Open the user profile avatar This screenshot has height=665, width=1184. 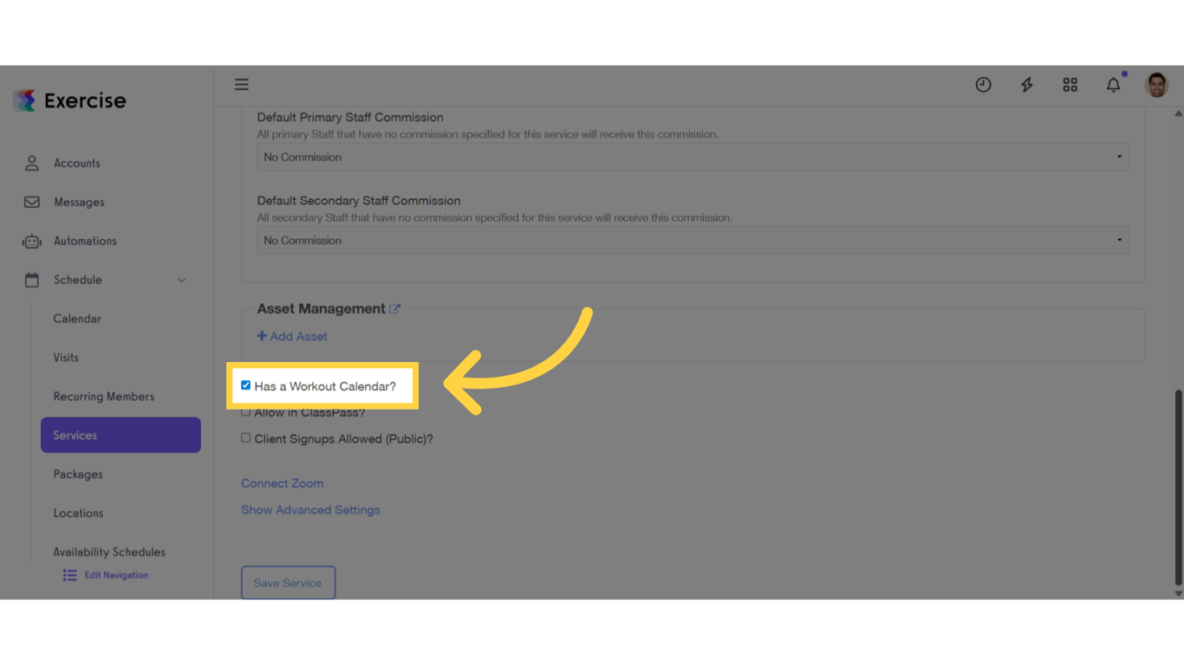coord(1157,85)
